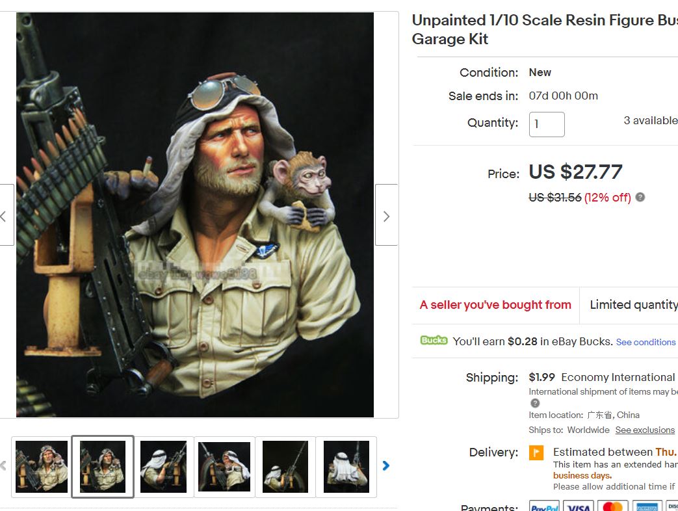Click the shipping help question mark icon
Screen dimensions: 678x511
535,403
